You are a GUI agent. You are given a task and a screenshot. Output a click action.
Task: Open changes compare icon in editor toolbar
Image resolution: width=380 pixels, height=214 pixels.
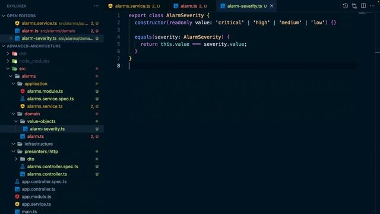354,6
